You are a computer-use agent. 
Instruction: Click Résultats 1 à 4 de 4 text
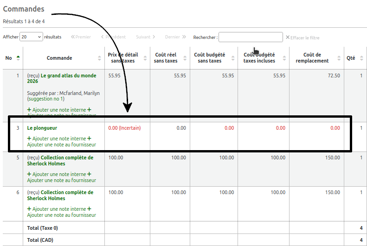(x=24, y=21)
